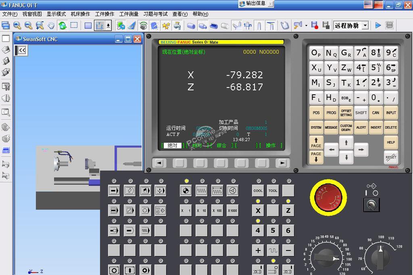Open the 帮助(H) menu

pyautogui.click(x=200, y=14)
